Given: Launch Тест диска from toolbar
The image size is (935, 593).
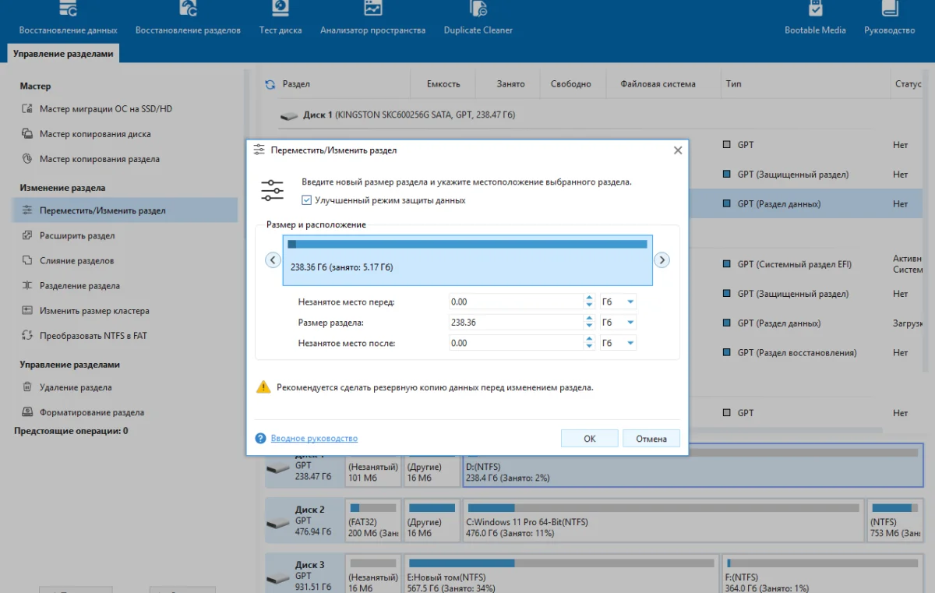Looking at the screenshot, I should click(280, 19).
